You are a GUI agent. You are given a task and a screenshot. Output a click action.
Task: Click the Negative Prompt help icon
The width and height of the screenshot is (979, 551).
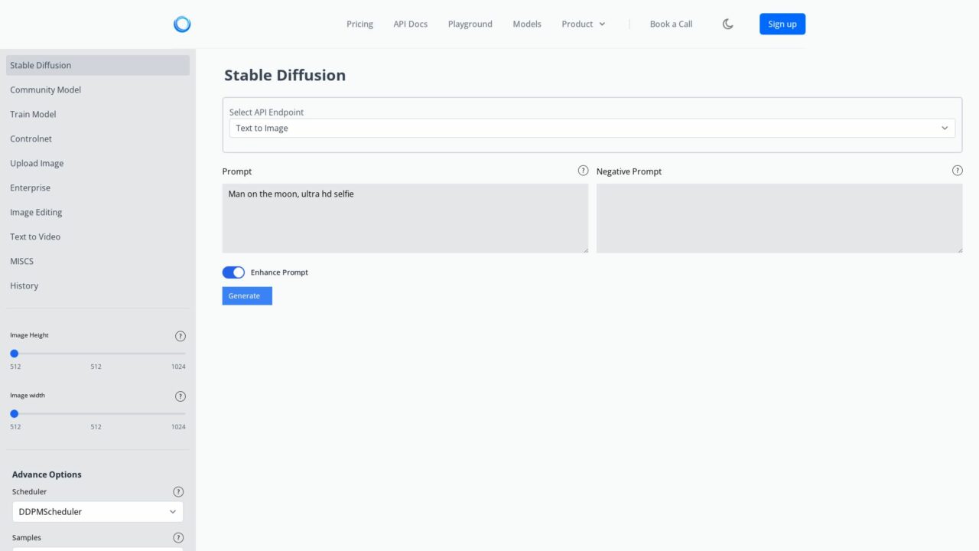point(958,170)
